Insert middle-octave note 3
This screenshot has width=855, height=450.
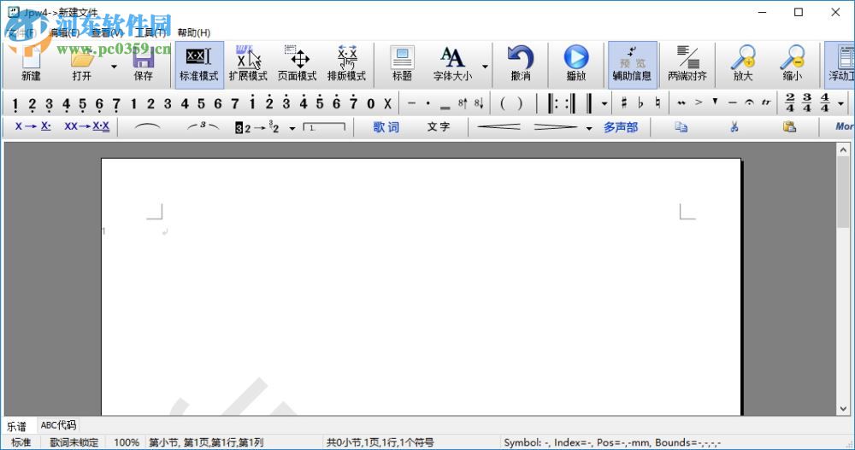tap(168, 103)
